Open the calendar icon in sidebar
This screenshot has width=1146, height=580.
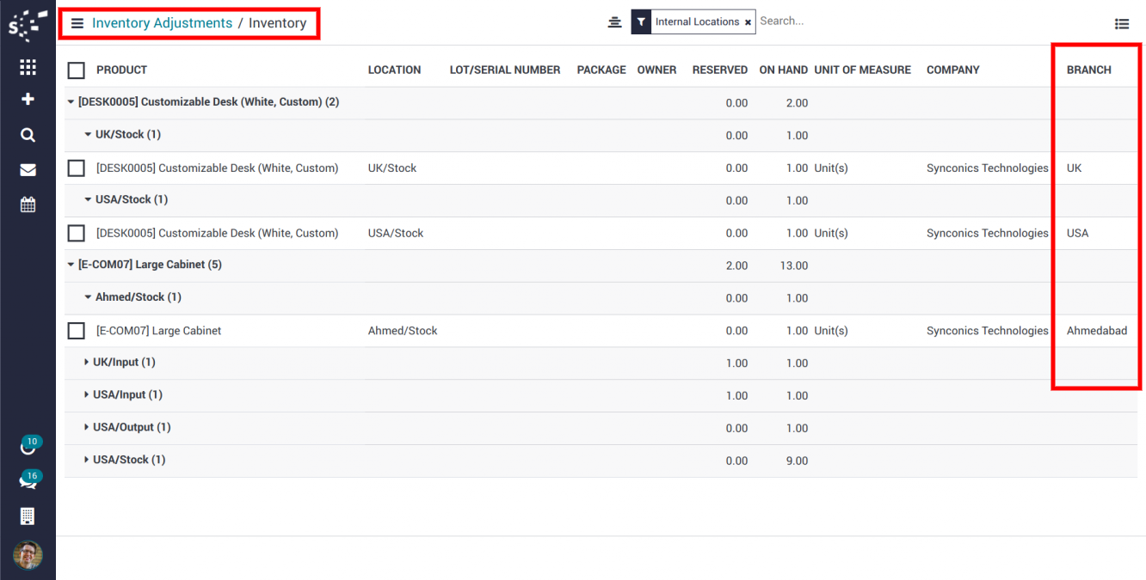pos(28,205)
